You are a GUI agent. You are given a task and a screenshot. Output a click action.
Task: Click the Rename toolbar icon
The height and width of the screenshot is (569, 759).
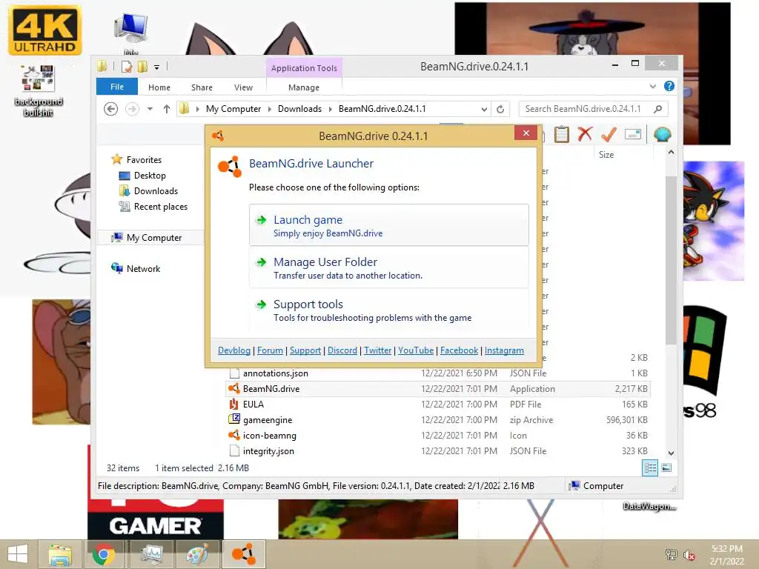point(633,134)
